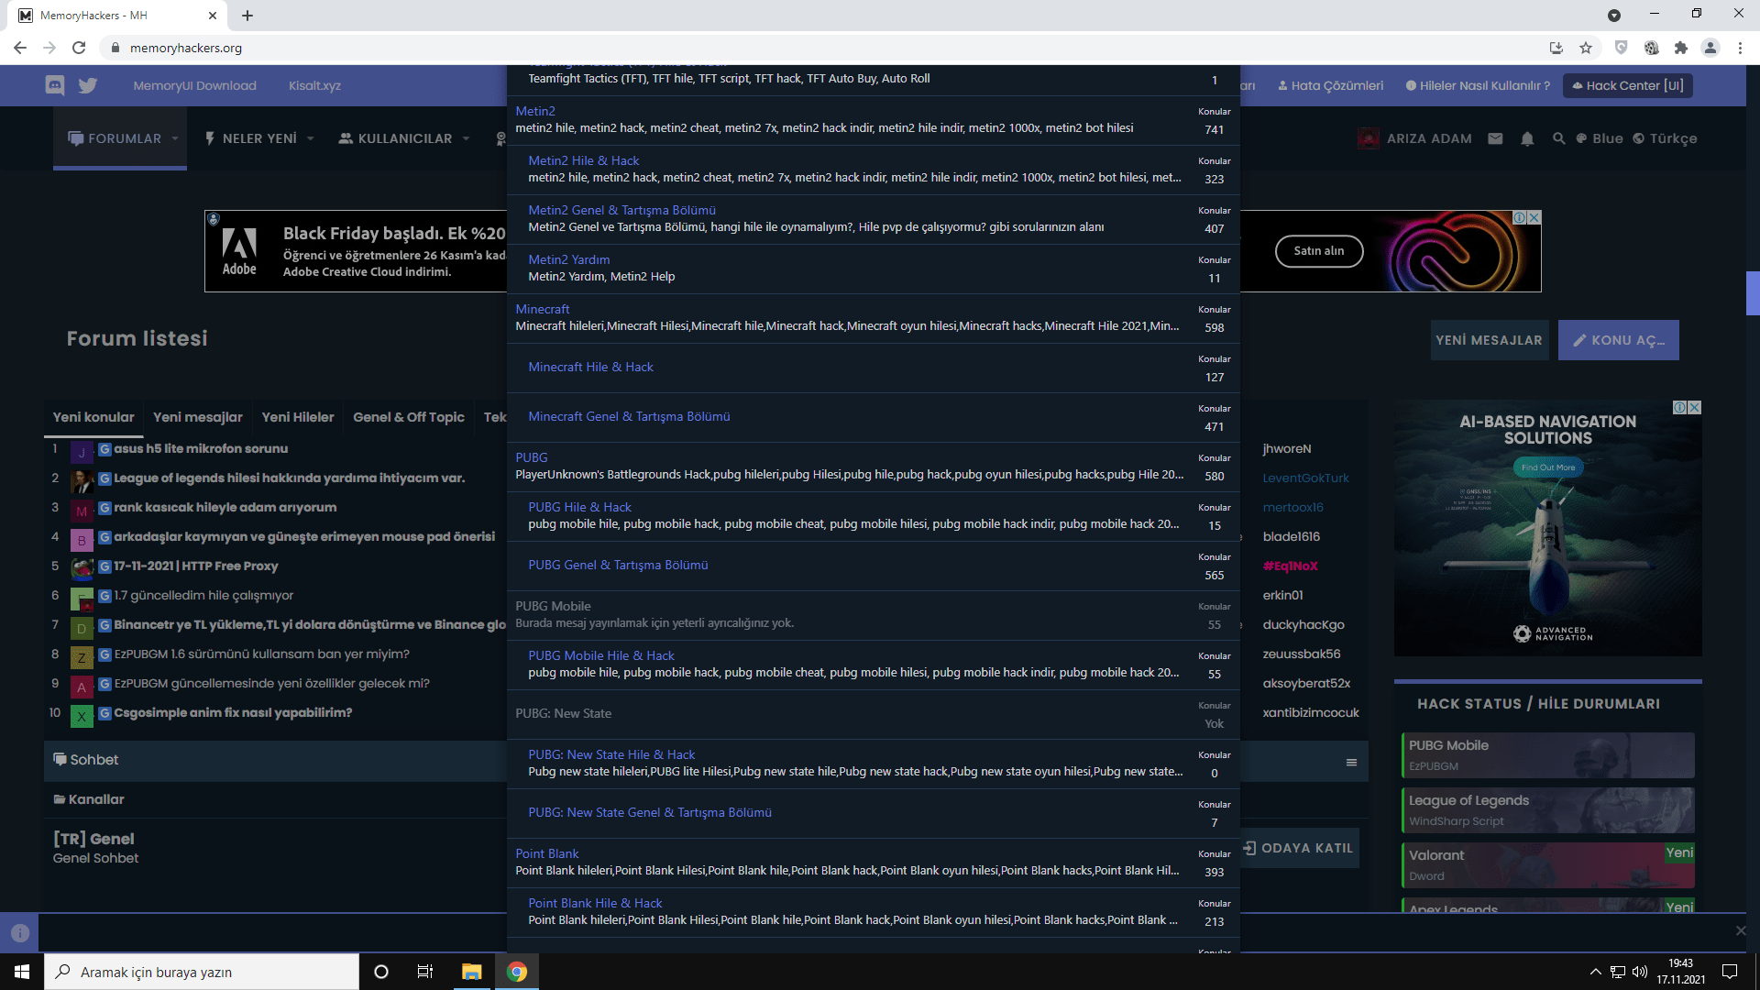Open a new browser tab
This screenshot has height=990, width=1760.
pos(247,16)
